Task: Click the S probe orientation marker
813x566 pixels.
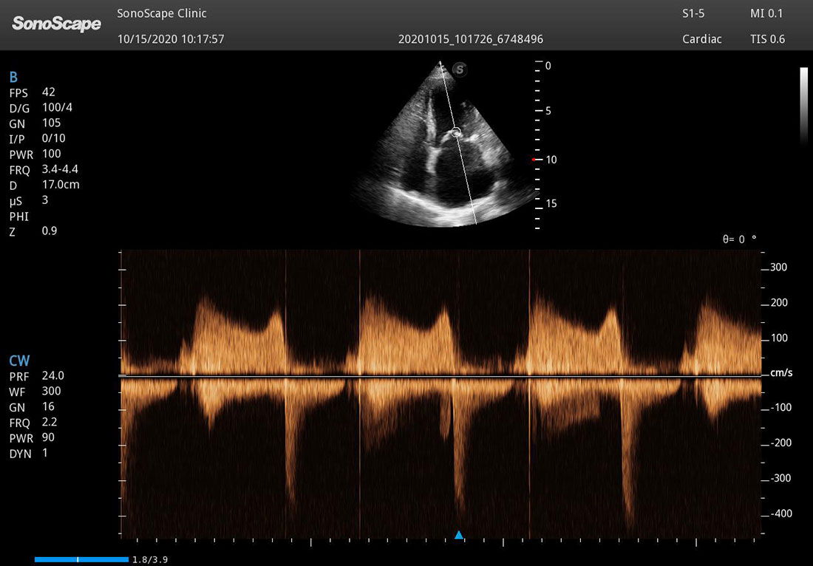Action: pos(460,69)
